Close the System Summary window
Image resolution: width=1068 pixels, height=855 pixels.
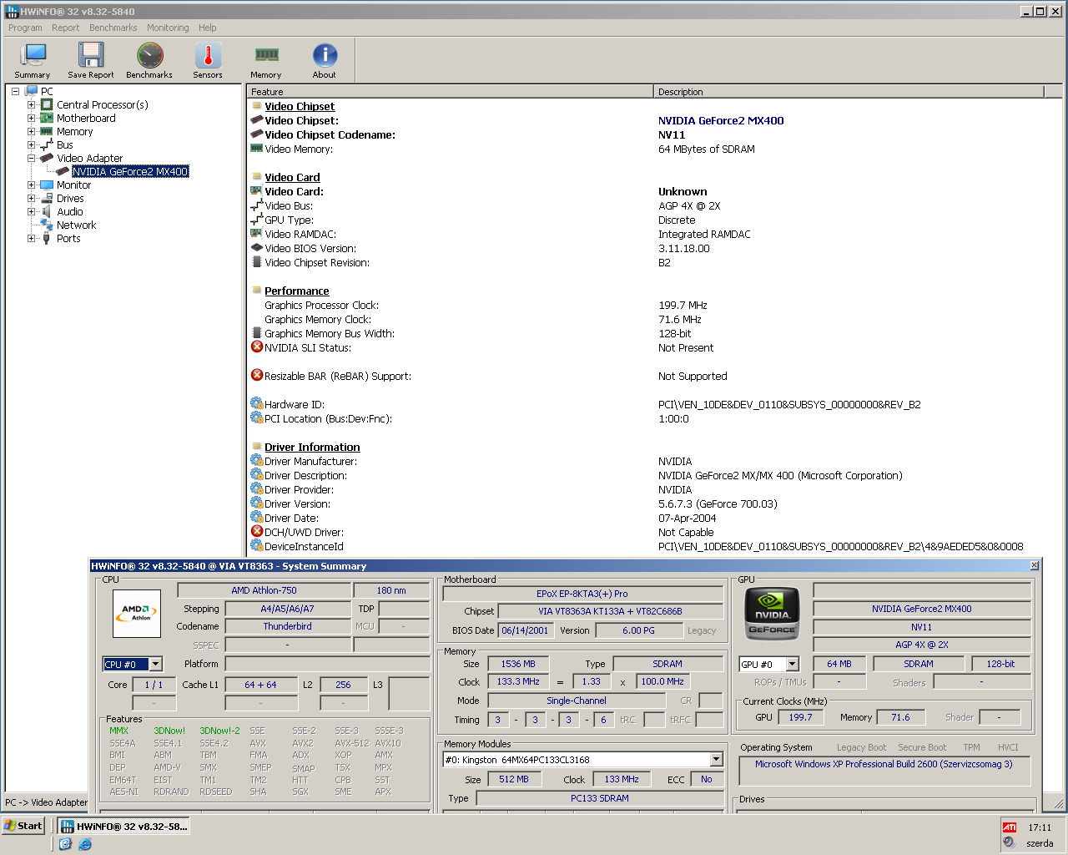1035,566
